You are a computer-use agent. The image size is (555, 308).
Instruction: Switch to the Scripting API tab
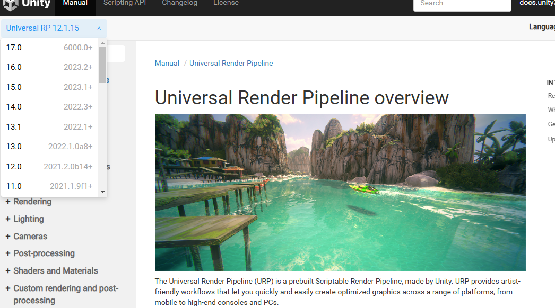coord(125,3)
